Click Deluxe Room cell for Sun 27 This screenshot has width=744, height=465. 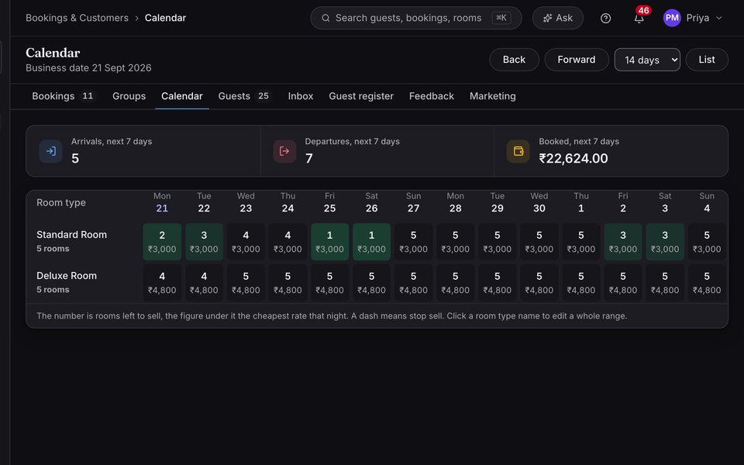[413, 283]
